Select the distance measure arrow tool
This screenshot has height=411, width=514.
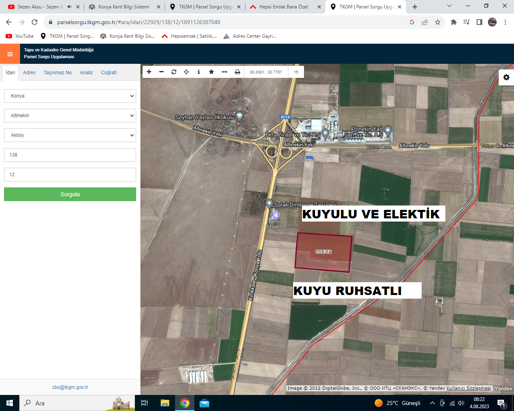pyautogui.click(x=224, y=72)
